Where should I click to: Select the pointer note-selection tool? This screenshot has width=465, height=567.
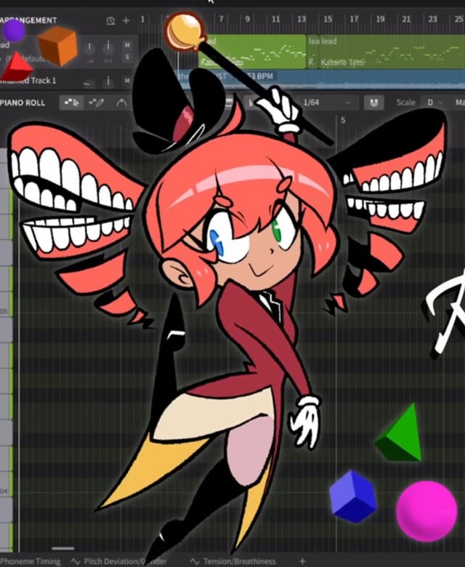[71, 102]
